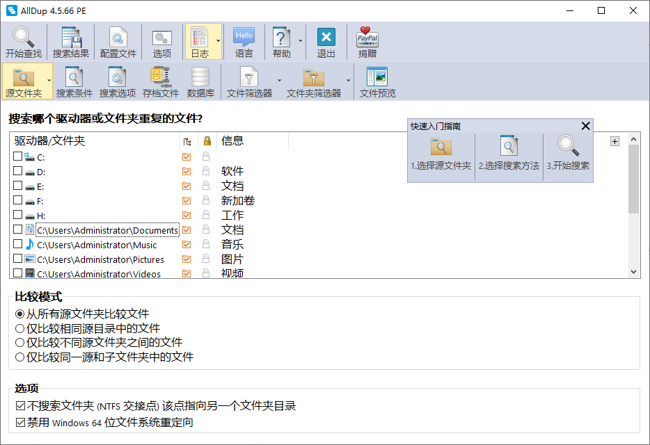This screenshot has width=650, height=445.
Task: Check the Music folder checkbox
Action: click(x=17, y=243)
